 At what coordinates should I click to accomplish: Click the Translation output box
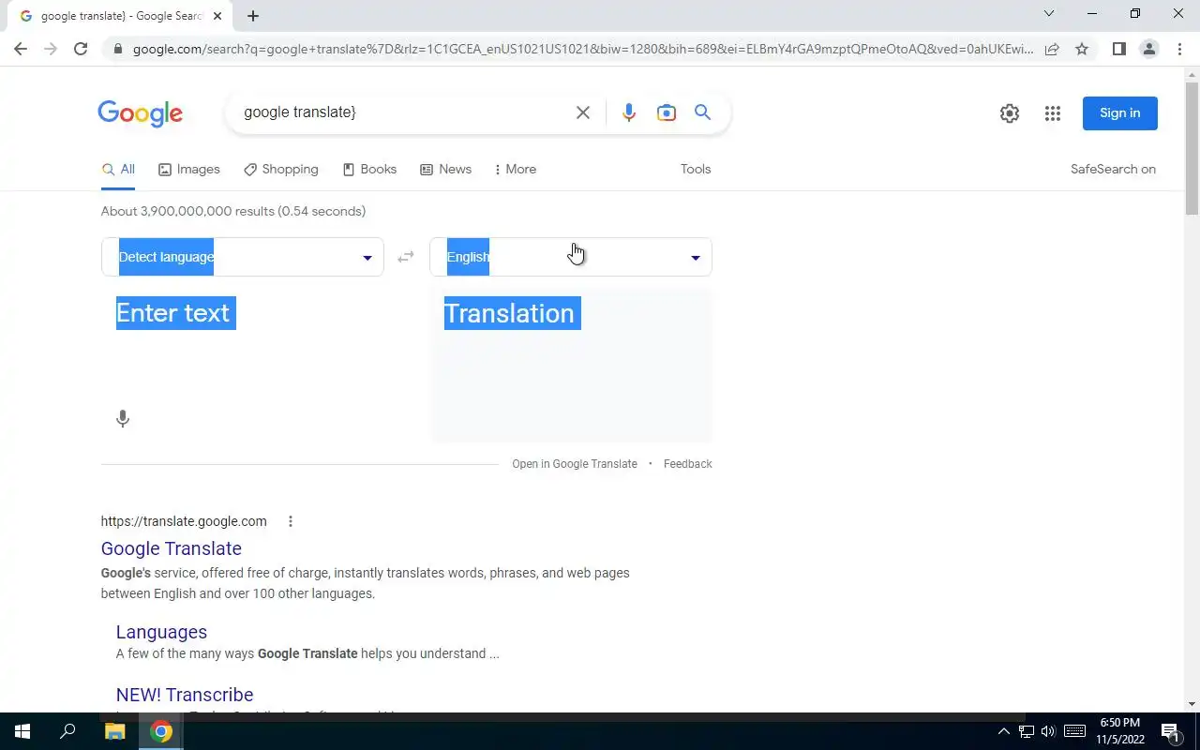click(571, 366)
